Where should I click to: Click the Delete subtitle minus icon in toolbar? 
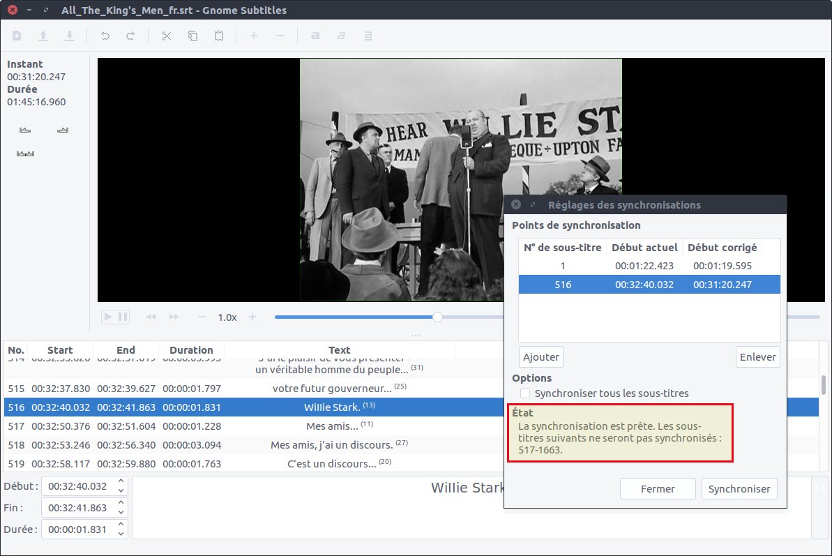(x=280, y=36)
